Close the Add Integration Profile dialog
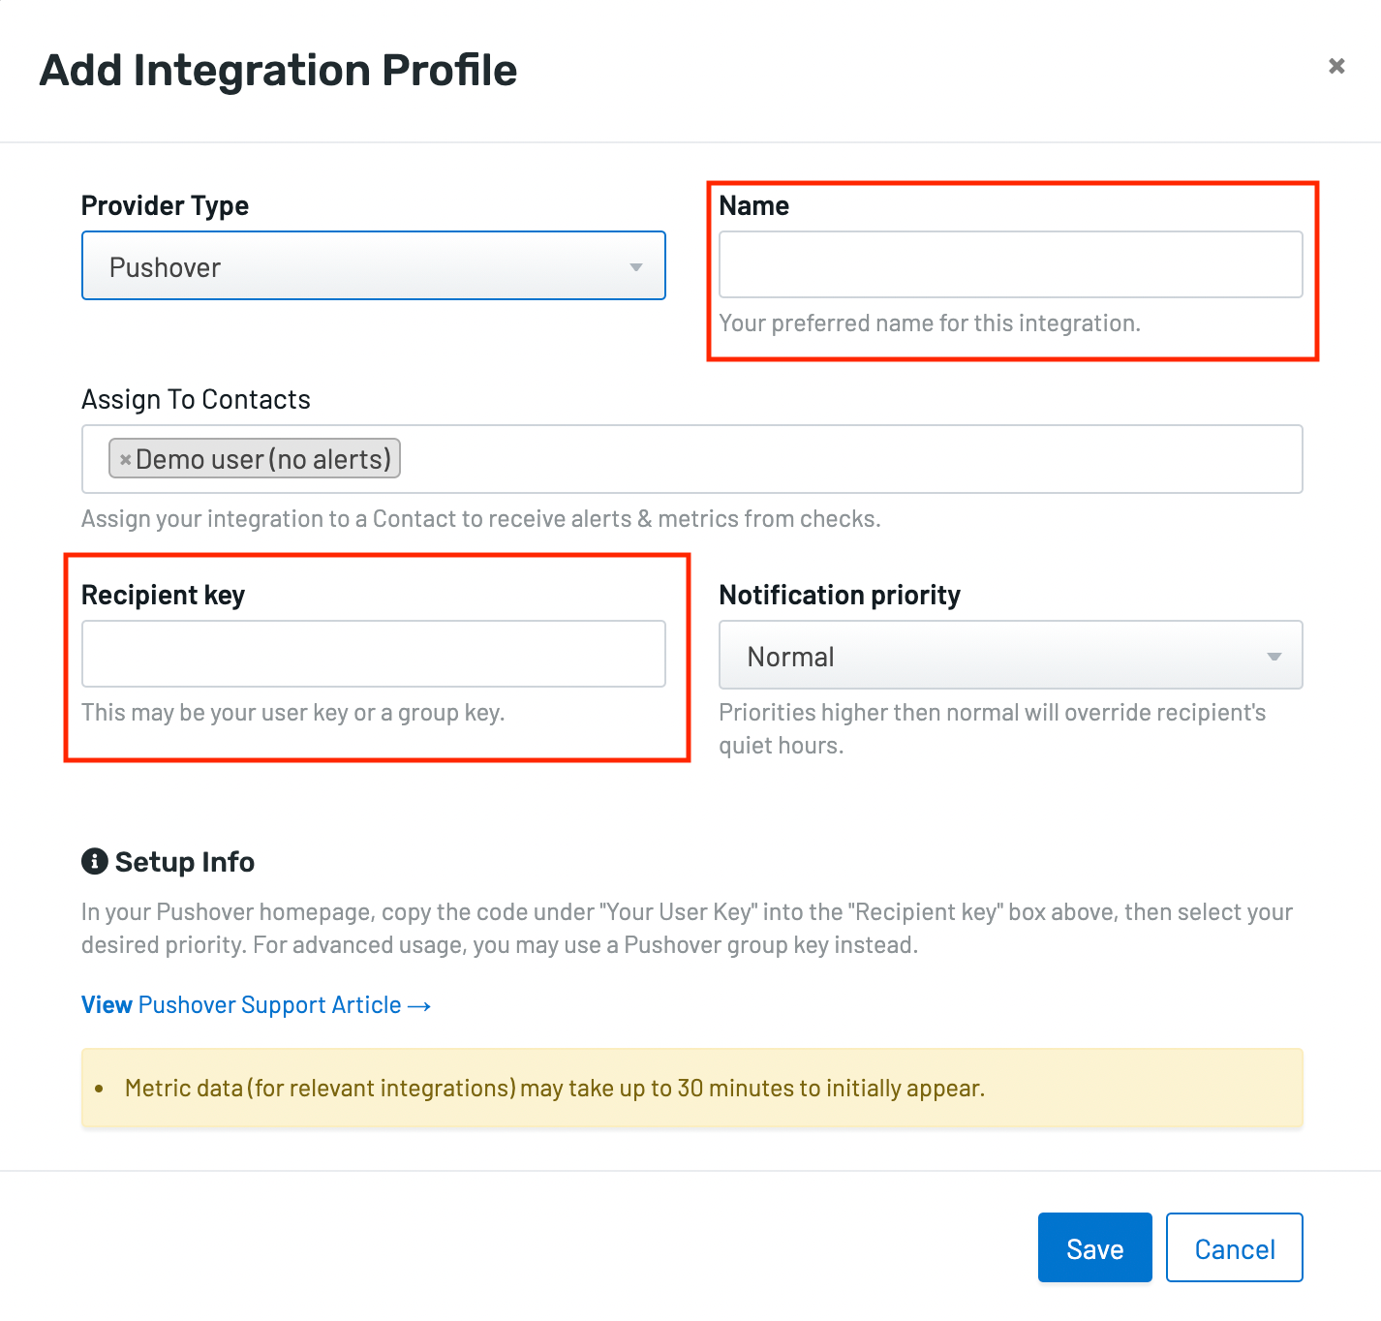The width and height of the screenshot is (1381, 1321). [x=1336, y=66]
